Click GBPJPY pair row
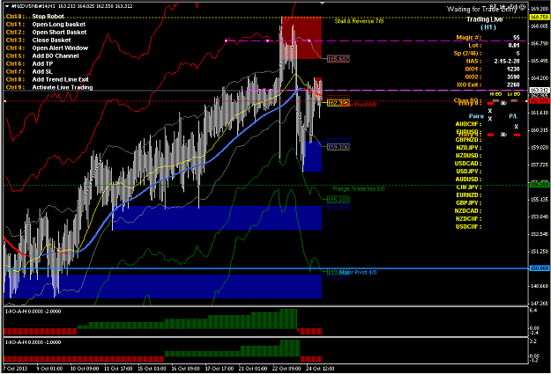Image resolution: width=551 pixels, height=374 pixels. point(469,203)
